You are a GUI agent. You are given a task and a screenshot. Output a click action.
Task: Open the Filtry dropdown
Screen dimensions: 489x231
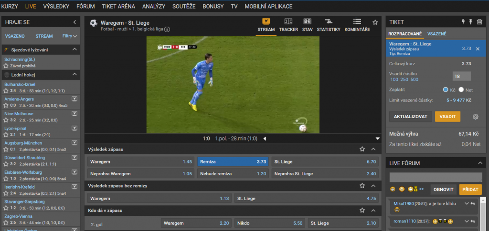pyautogui.click(x=70, y=36)
